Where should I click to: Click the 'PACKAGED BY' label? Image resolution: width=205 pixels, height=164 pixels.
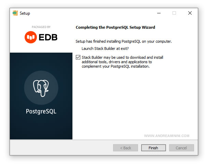(x=41, y=27)
